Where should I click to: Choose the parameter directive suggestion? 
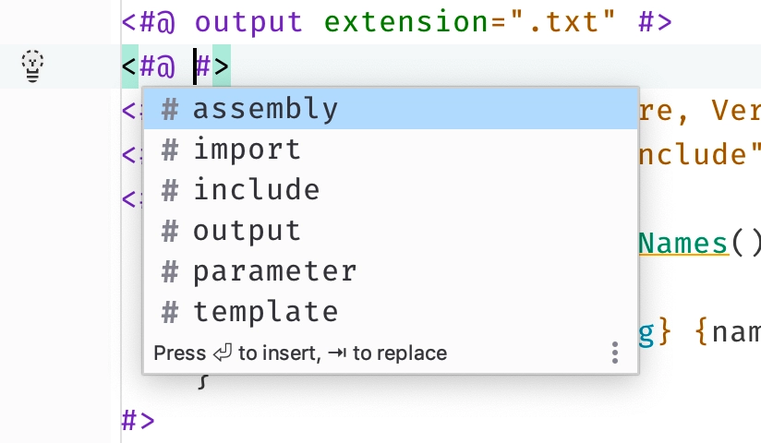pos(391,271)
